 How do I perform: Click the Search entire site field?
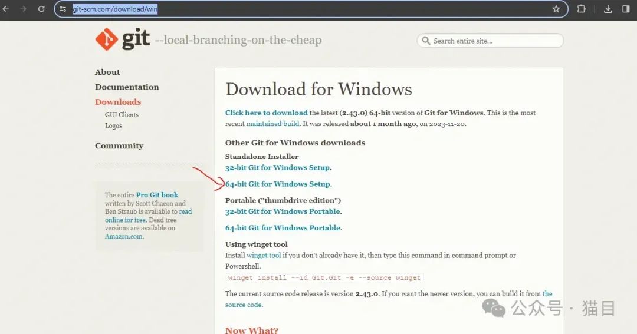pos(490,41)
